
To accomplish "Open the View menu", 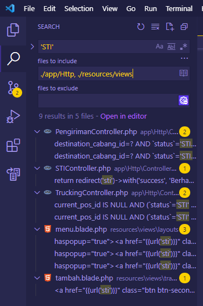I will pos(110,8).
